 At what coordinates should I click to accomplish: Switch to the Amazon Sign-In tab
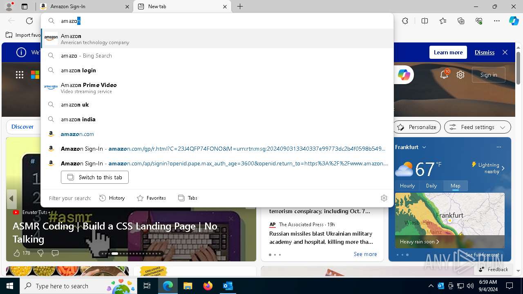tap(84, 7)
